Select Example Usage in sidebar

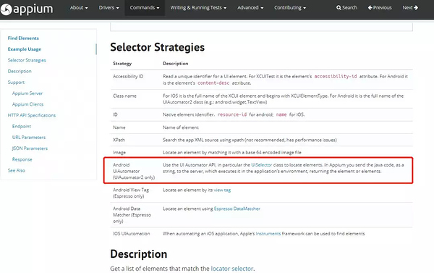pyautogui.click(x=25, y=49)
